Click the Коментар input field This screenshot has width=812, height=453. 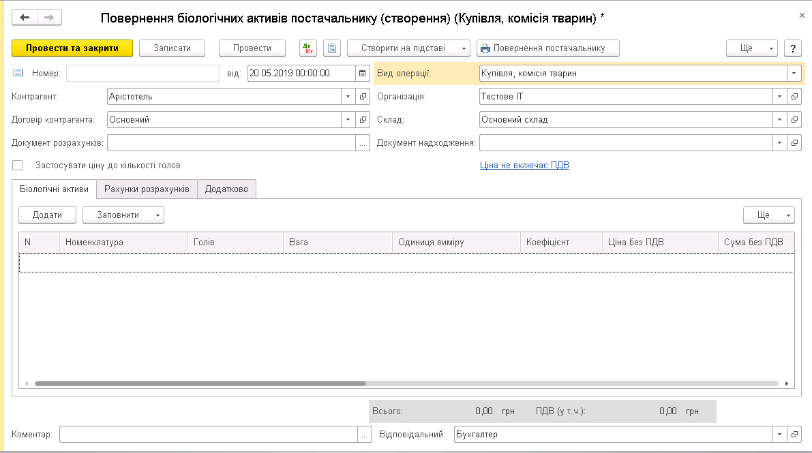point(208,435)
